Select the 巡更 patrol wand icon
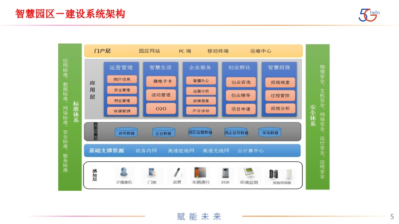The width and height of the screenshot is (399, 224). click(x=177, y=173)
